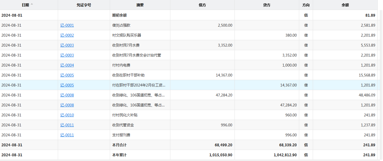Open voucher link 记-0004

tap(67, 65)
